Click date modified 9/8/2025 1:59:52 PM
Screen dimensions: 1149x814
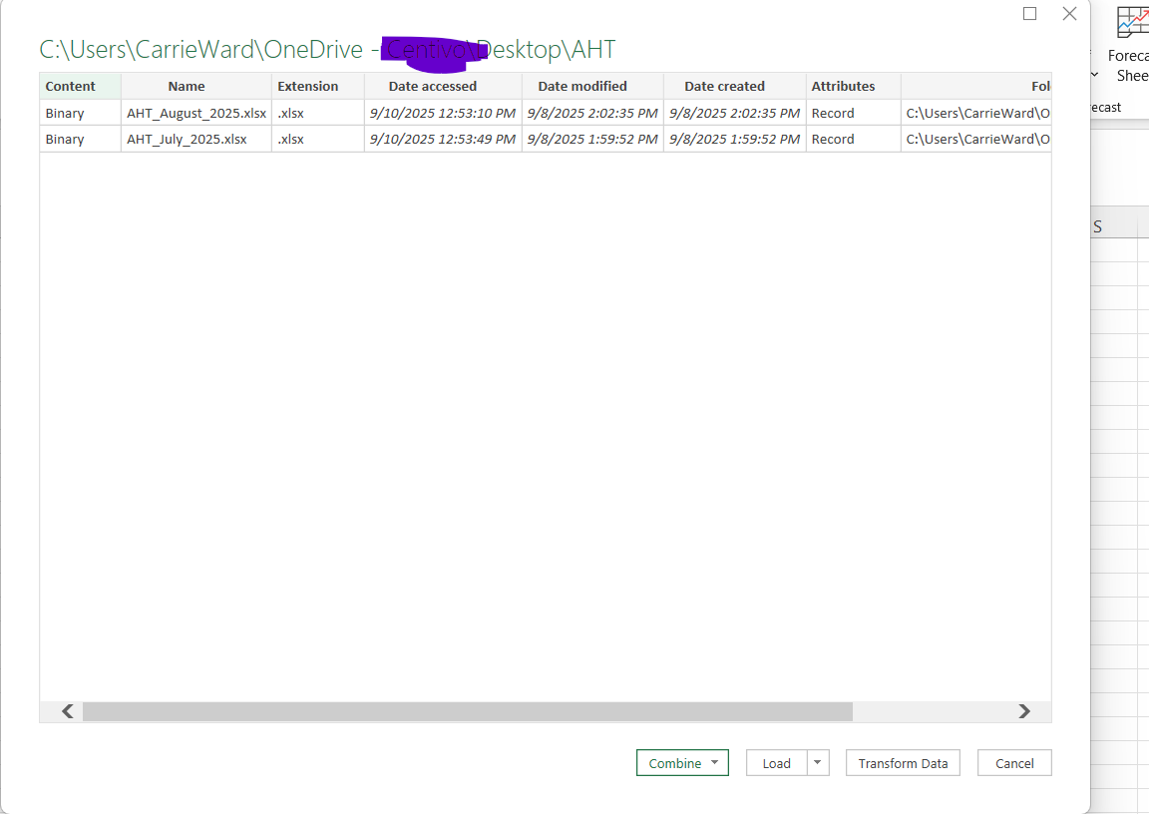[x=592, y=140]
